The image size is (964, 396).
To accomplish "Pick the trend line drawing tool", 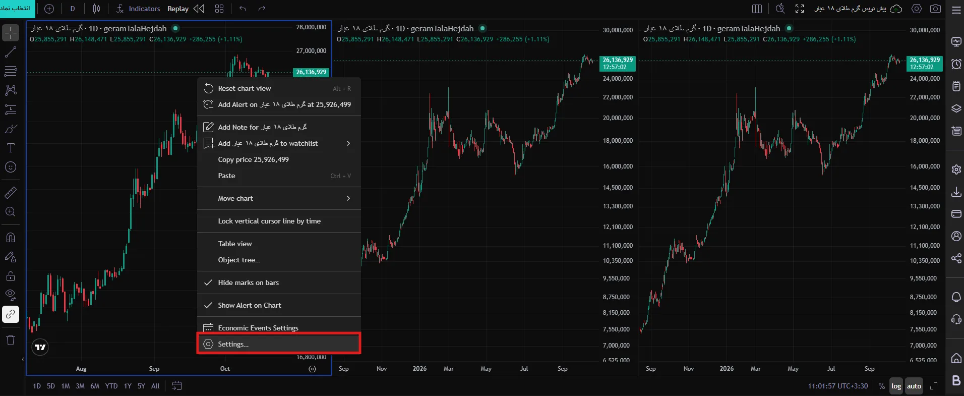I will (11, 52).
